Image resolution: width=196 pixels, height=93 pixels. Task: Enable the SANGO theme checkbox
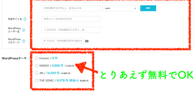tap(37, 66)
